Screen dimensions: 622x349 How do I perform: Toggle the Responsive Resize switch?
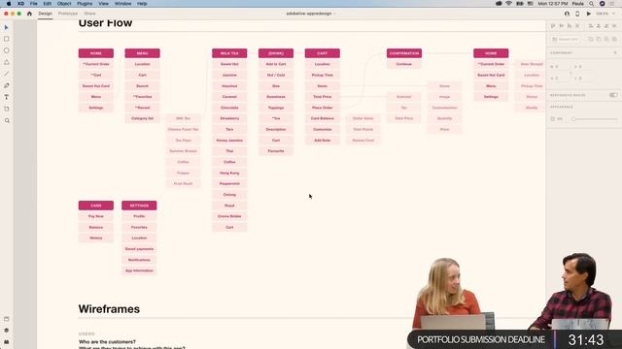click(613, 95)
